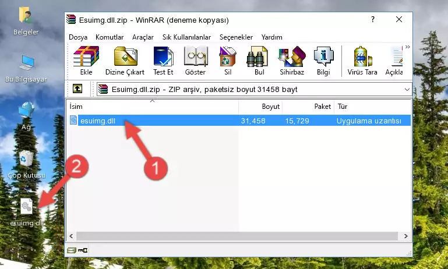This screenshot has height=269, width=448.
Task: Click the Virüs Tara scan icon
Action: [x=362, y=61]
